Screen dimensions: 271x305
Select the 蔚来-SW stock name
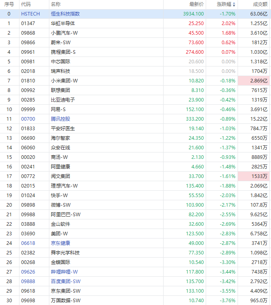click(60, 42)
